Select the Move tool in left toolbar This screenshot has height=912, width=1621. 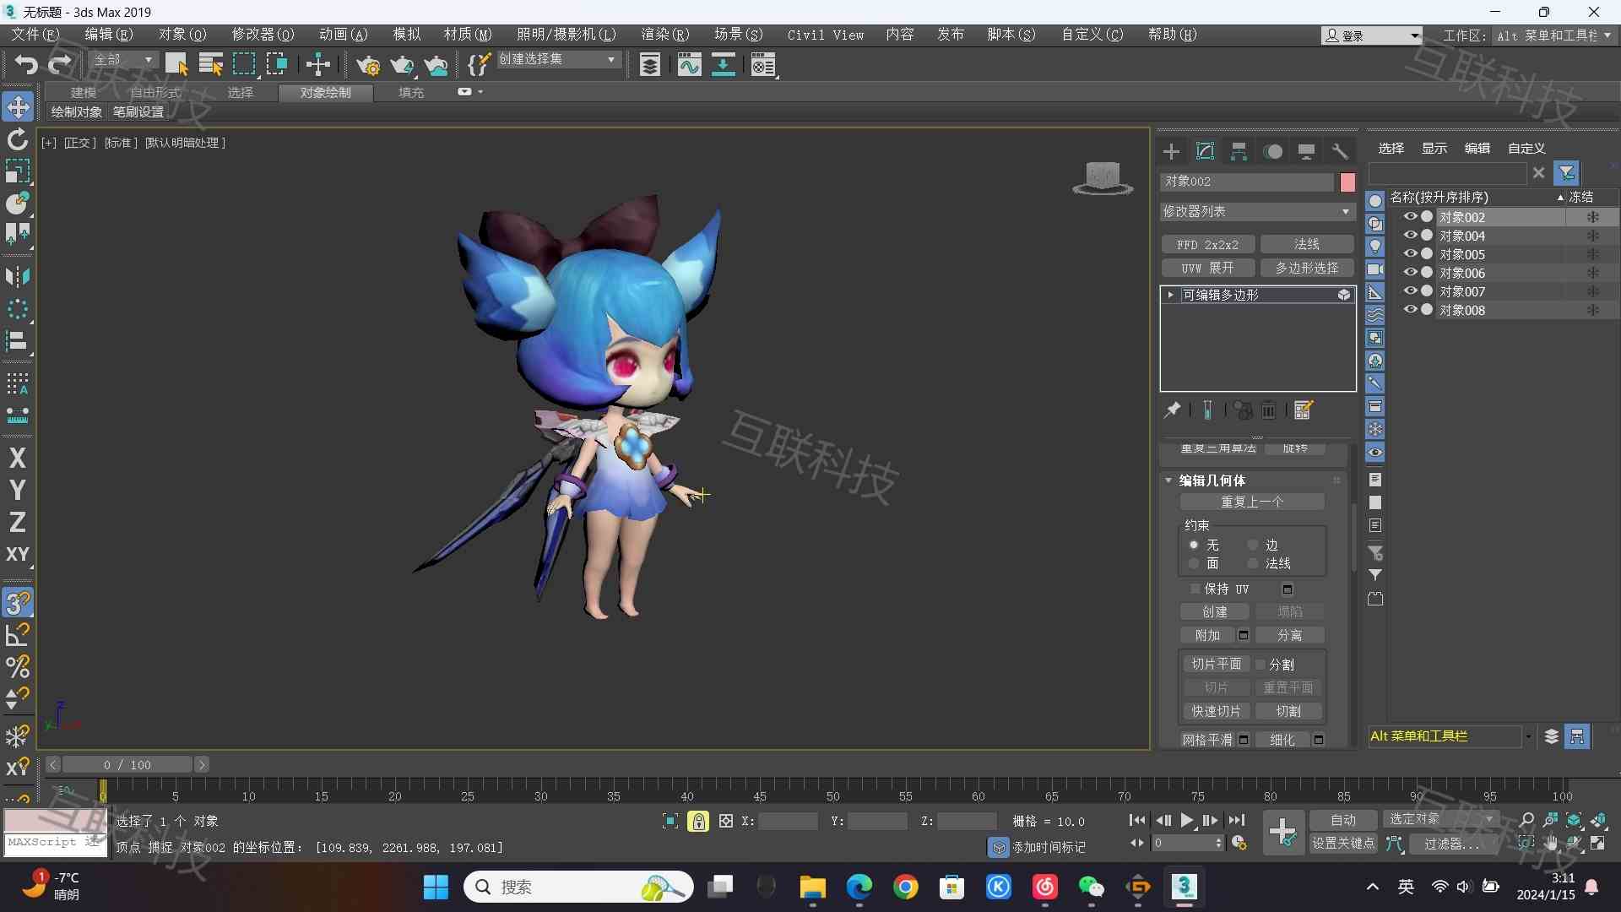[x=18, y=106]
